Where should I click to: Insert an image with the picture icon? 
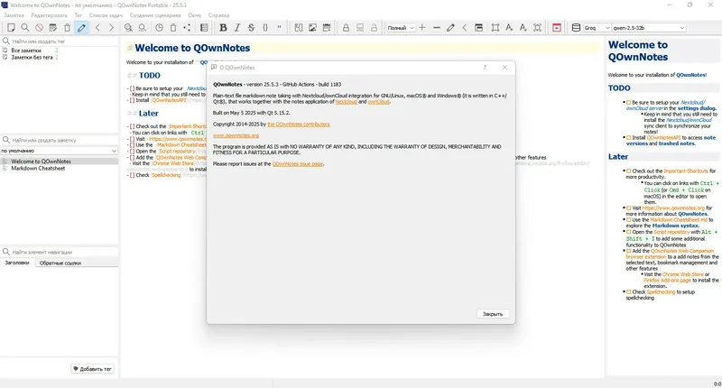[x=312, y=28]
